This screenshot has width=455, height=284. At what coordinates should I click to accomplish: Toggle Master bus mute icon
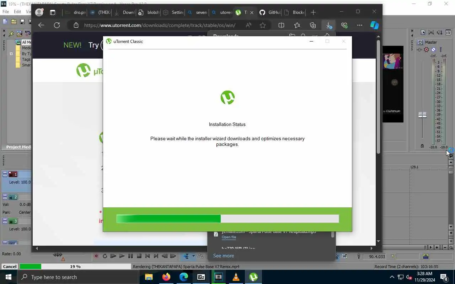tap(433, 50)
